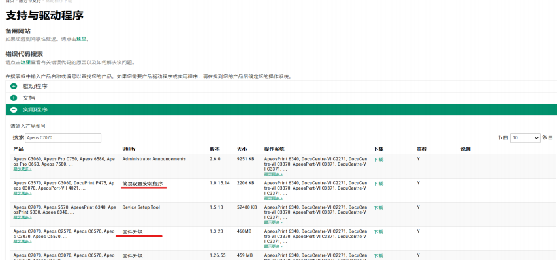The image size is (557, 260).
Task: Download the Device Setup Tool
Action: point(378,208)
